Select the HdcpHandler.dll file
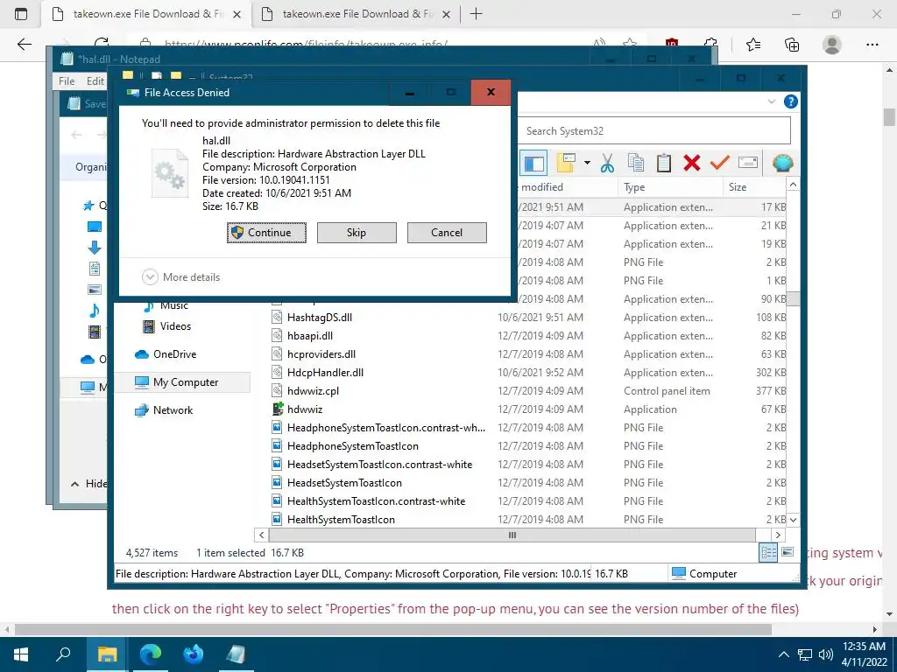Screen dimensions: 897x672 click(325, 373)
